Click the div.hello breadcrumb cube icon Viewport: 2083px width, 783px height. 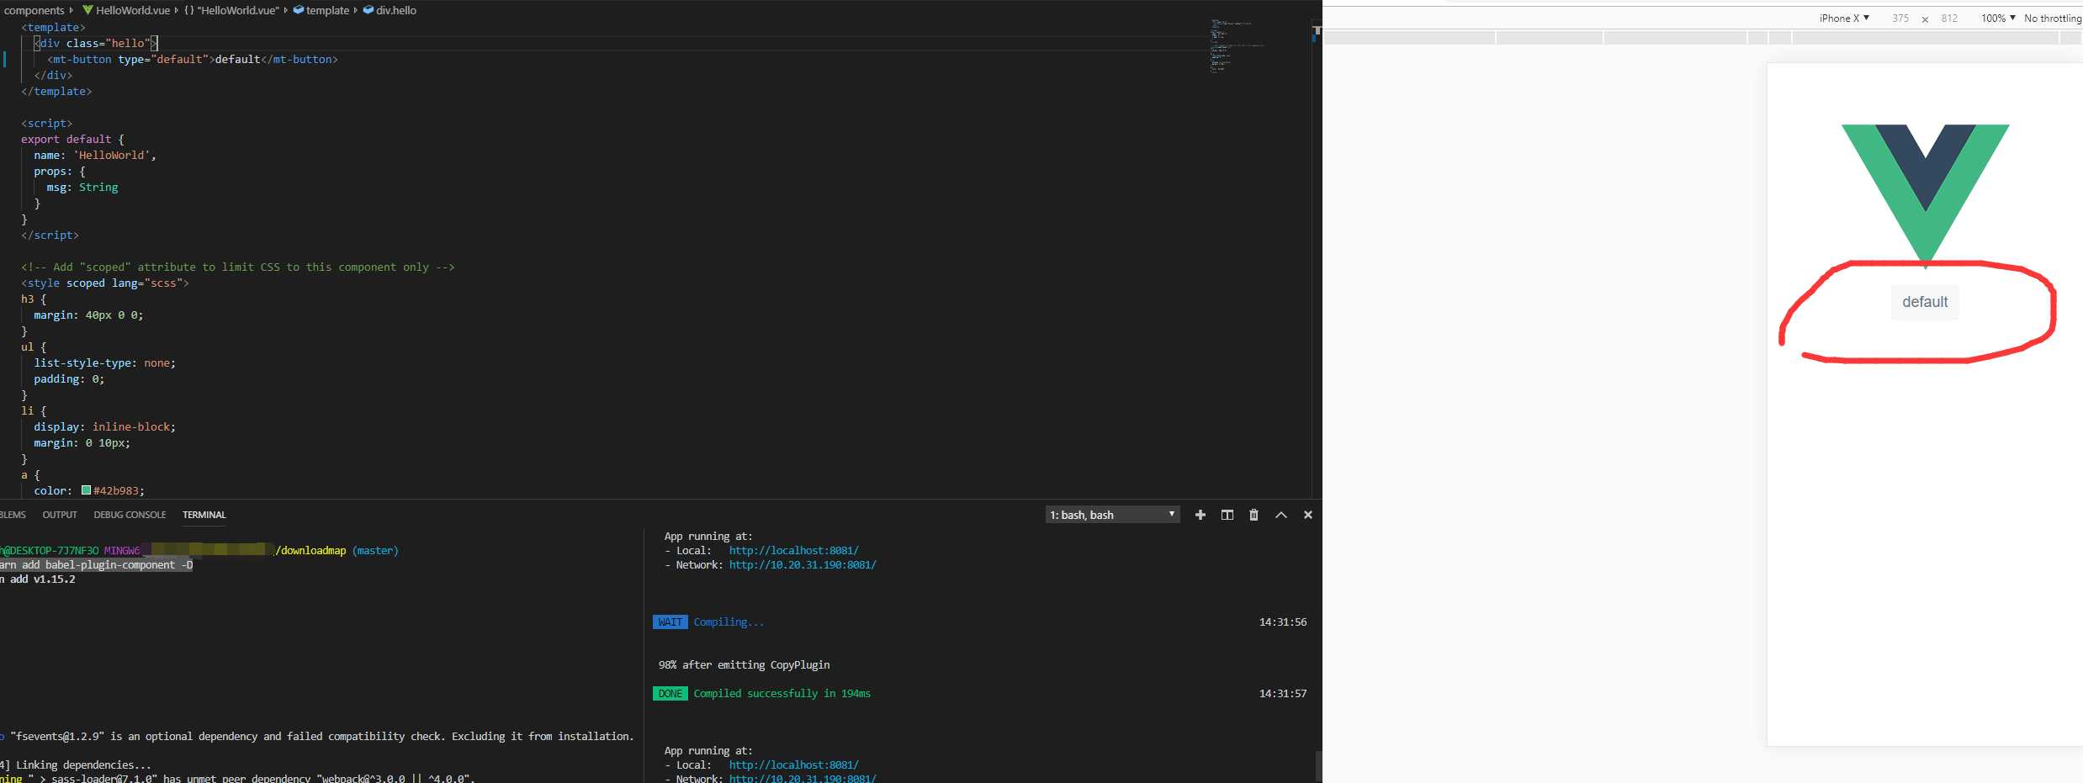pyautogui.click(x=368, y=10)
